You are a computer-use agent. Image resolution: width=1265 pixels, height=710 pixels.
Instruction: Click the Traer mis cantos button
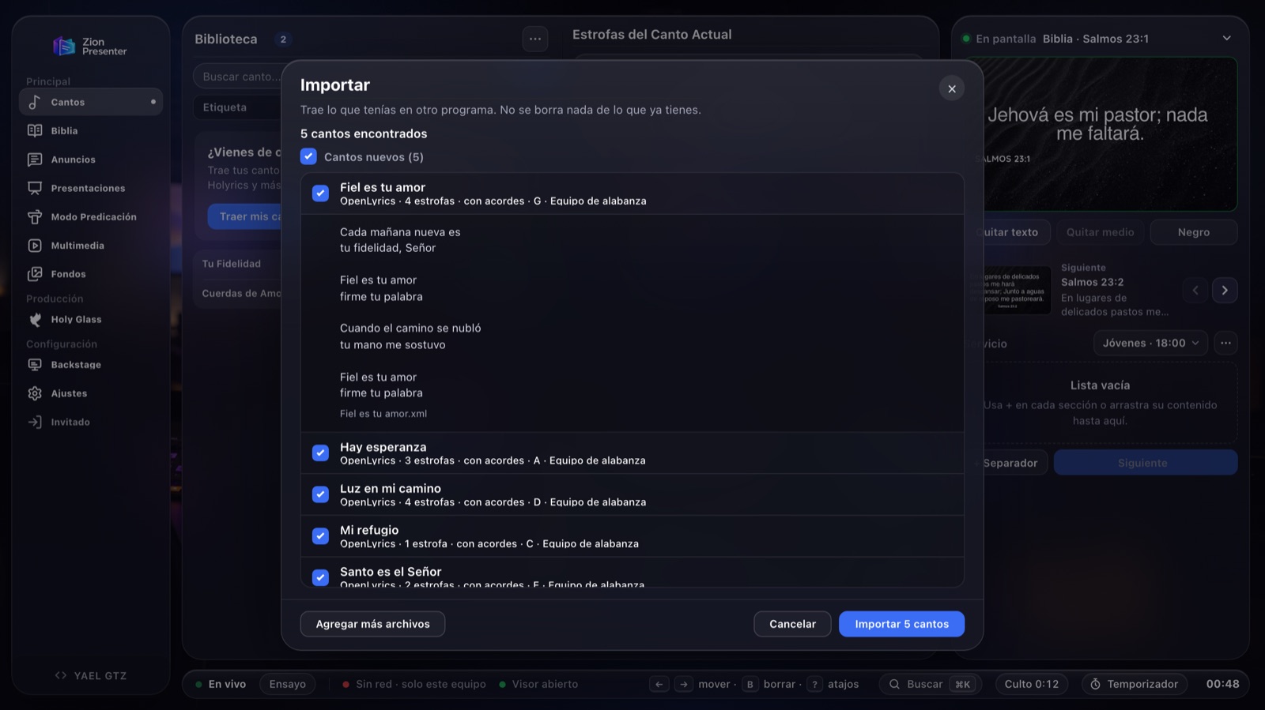click(245, 216)
